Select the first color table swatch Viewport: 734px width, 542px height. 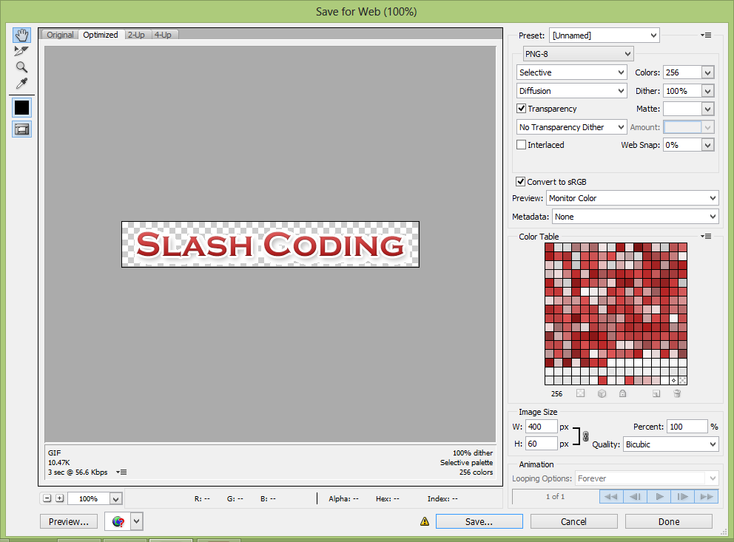point(549,247)
